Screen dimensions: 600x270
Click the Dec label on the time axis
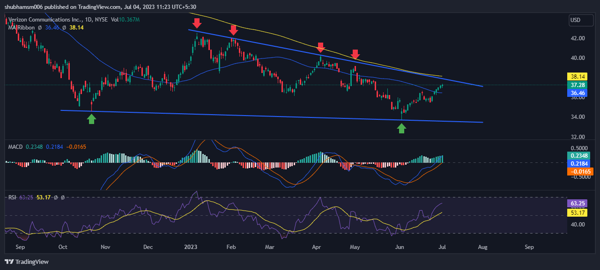click(148, 247)
